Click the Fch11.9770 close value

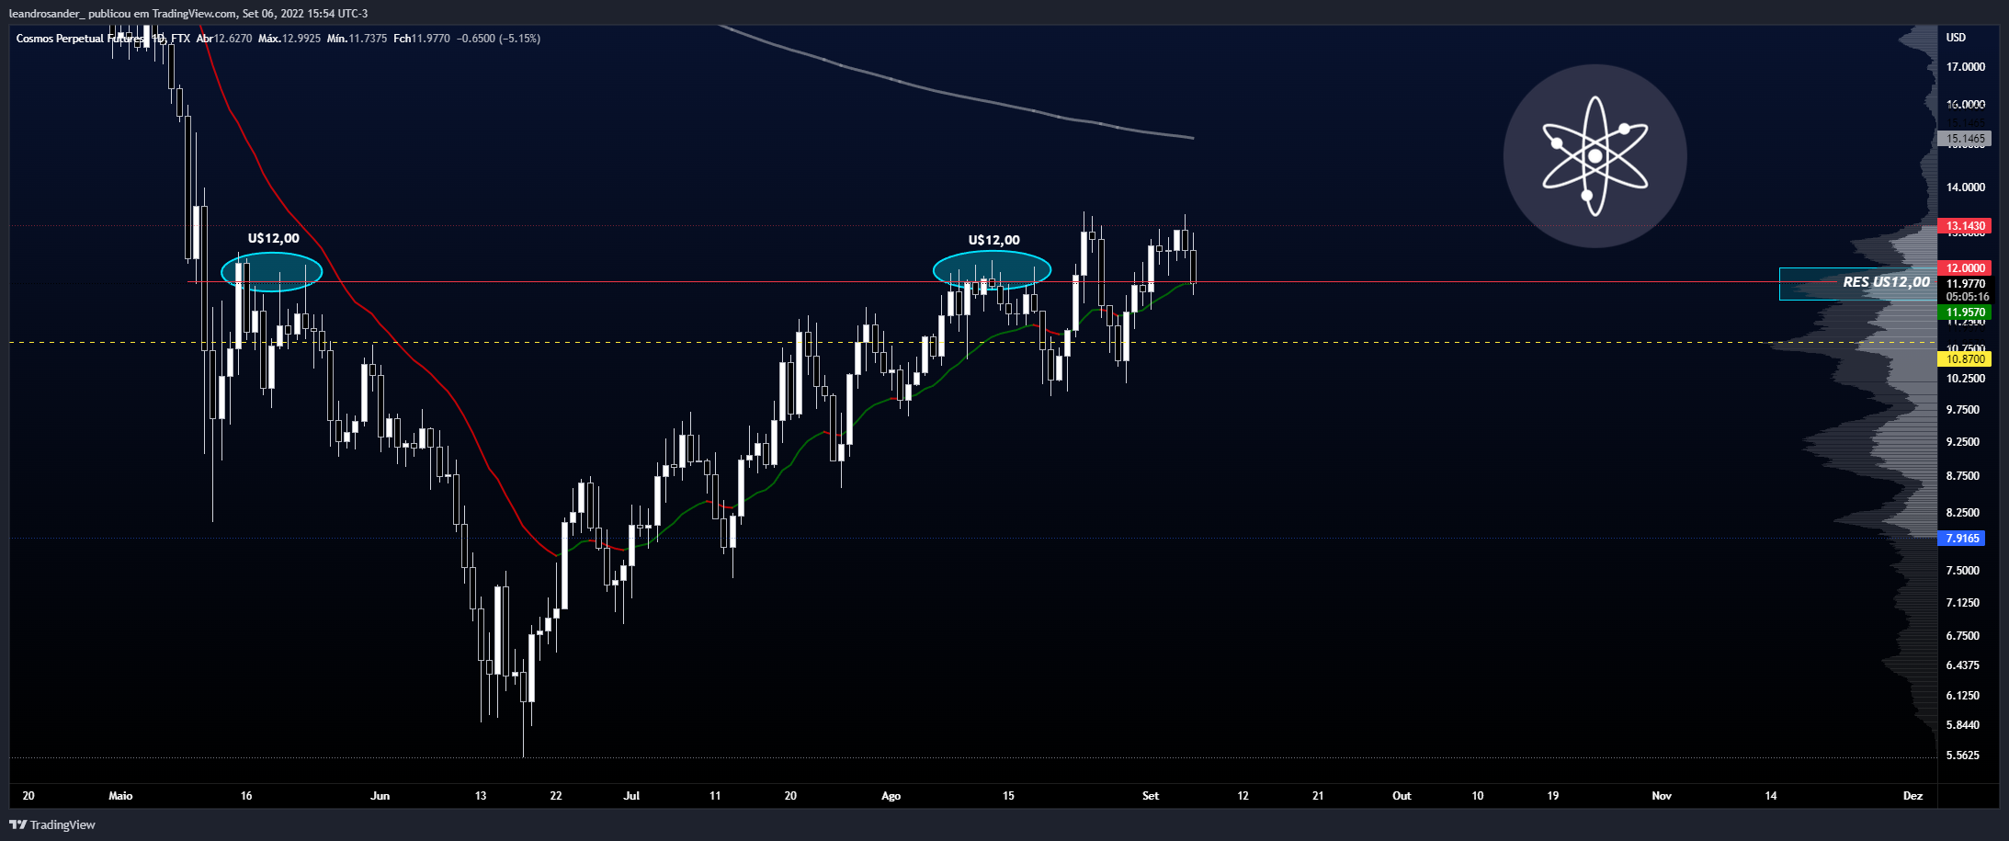421,39
